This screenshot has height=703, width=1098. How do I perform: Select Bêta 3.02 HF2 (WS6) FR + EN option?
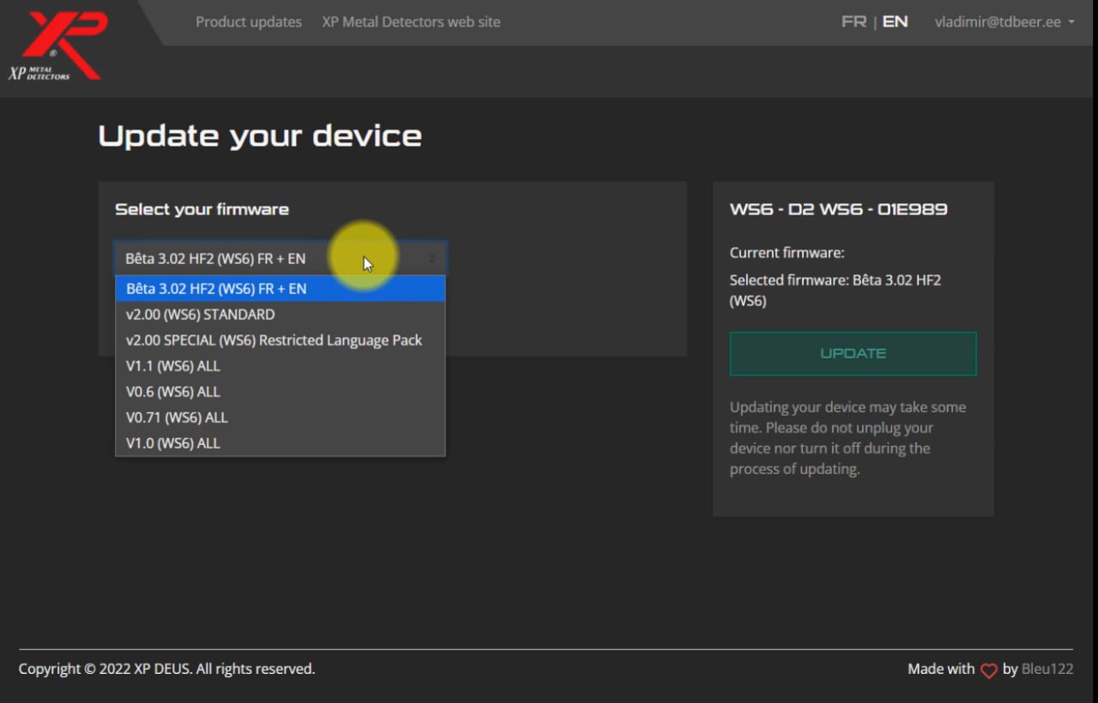[x=281, y=289]
